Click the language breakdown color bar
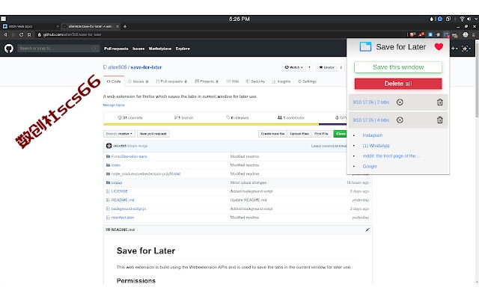This screenshot has height=299, width=479. click(225, 124)
